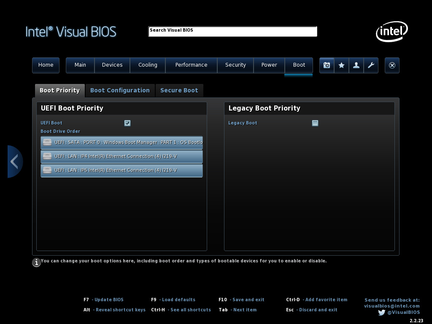Uncheck the UEFI Boot checkbox

[127, 123]
